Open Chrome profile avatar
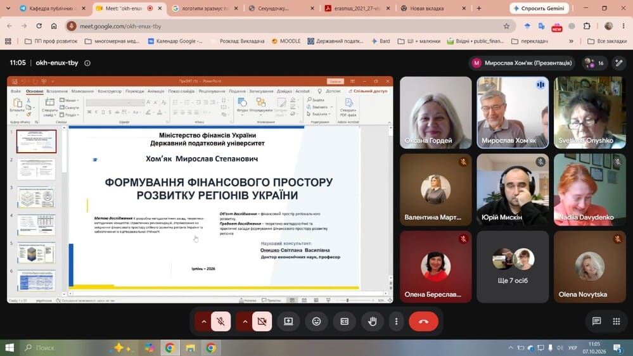Viewport: 633px width, 356px height. point(609,26)
